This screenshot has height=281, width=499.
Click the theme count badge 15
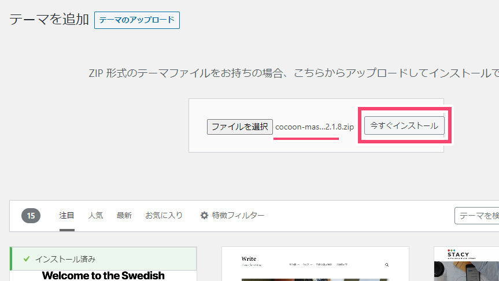tap(31, 216)
